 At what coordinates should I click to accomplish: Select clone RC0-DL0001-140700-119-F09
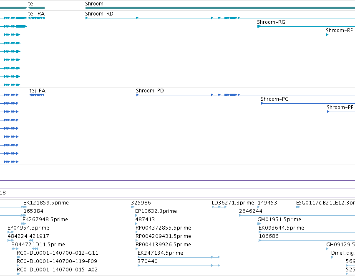pos(57,261)
